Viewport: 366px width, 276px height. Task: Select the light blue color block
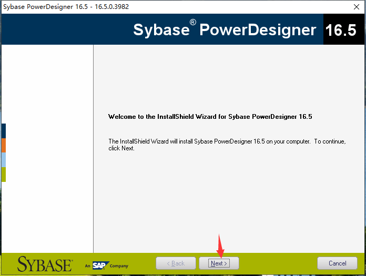click(4, 160)
